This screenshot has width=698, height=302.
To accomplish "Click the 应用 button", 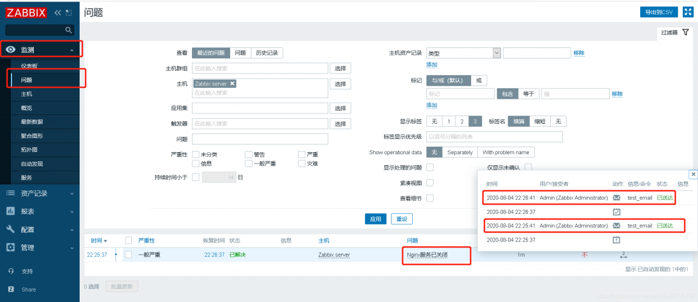I will point(376,219).
